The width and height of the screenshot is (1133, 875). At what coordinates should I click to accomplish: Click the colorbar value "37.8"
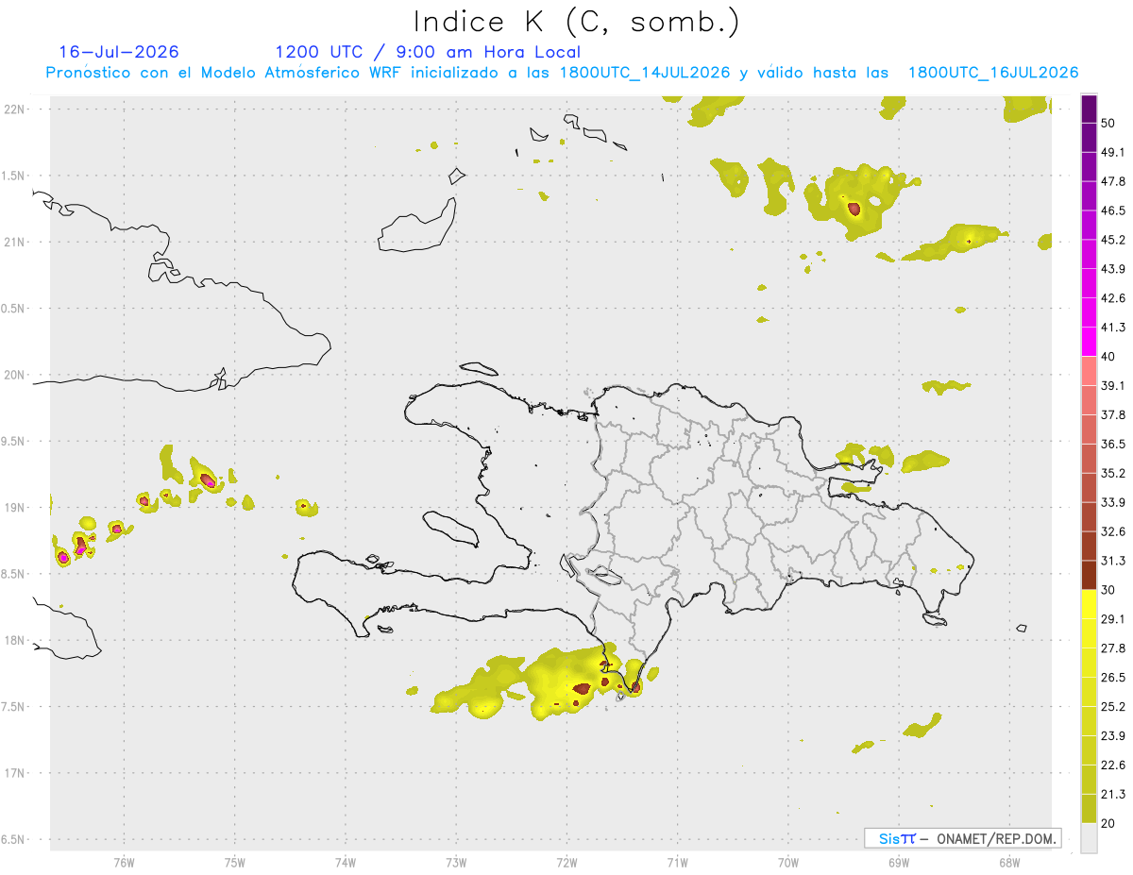(1113, 414)
